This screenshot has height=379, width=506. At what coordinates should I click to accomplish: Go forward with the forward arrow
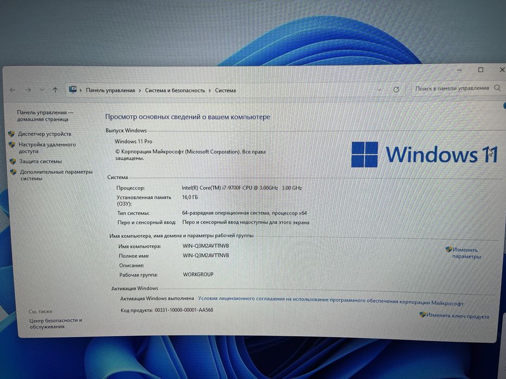(x=28, y=90)
